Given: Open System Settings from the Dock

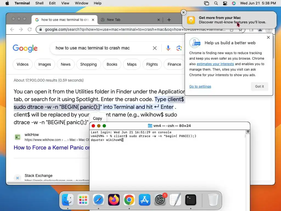Looking at the screenshot, I should [160, 200].
